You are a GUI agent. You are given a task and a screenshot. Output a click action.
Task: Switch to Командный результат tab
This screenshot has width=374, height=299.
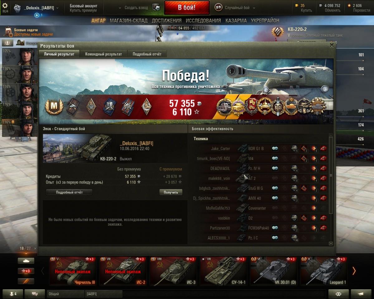coord(103,54)
